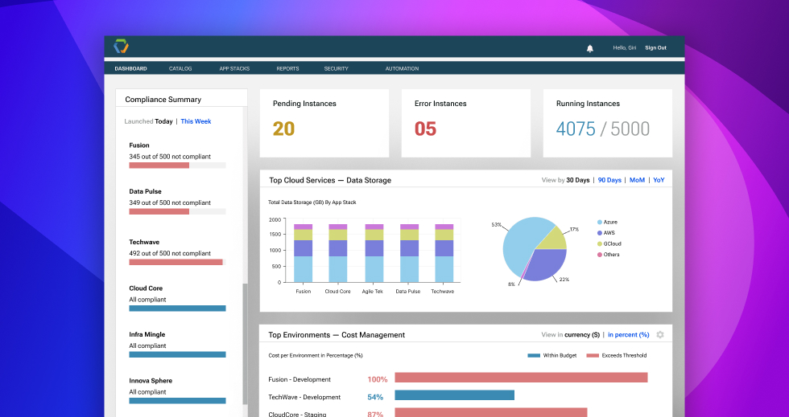The height and width of the screenshot is (417, 789).
Task: Click the Cloud Core stacked bar
Action: point(337,253)
